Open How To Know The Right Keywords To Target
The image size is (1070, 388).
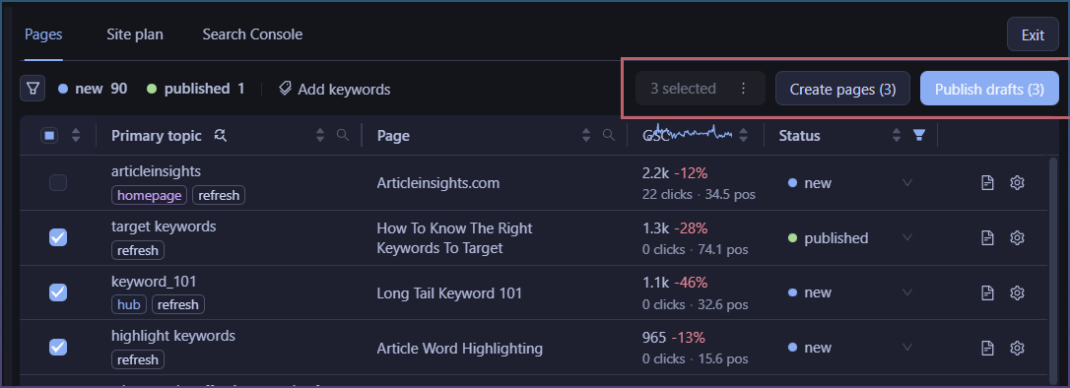pos(454,238)
